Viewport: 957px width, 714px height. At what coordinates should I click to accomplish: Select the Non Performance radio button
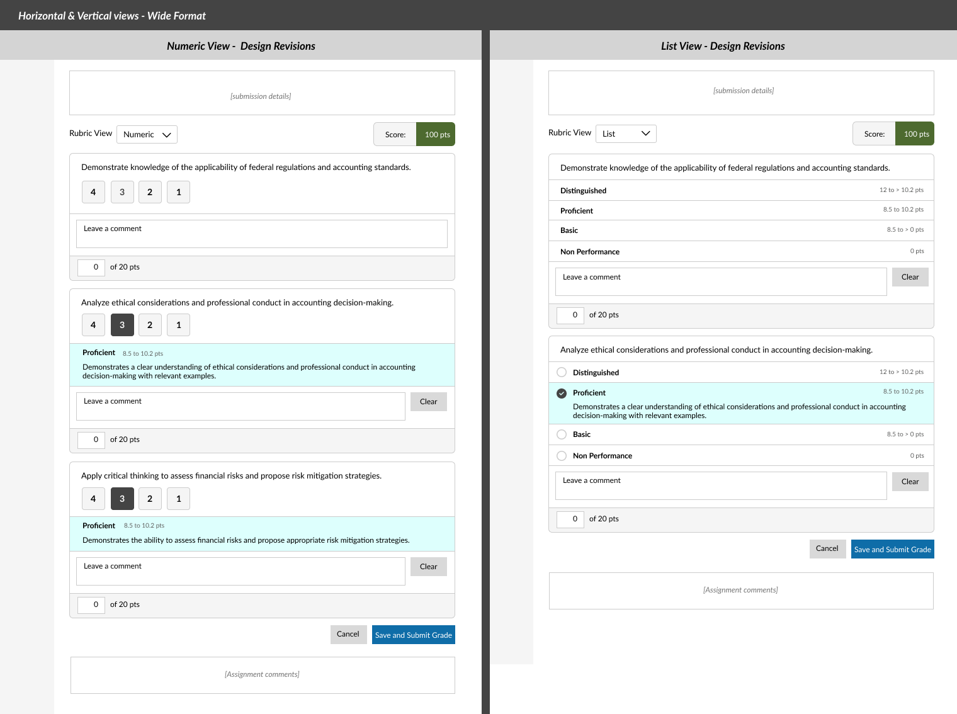[x=561, y=455]
